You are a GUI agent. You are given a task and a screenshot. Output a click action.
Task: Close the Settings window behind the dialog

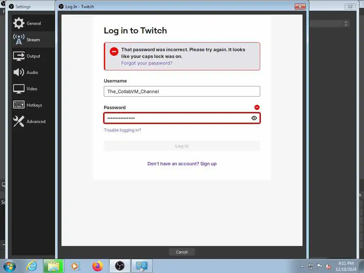click(x=350, y=6)
